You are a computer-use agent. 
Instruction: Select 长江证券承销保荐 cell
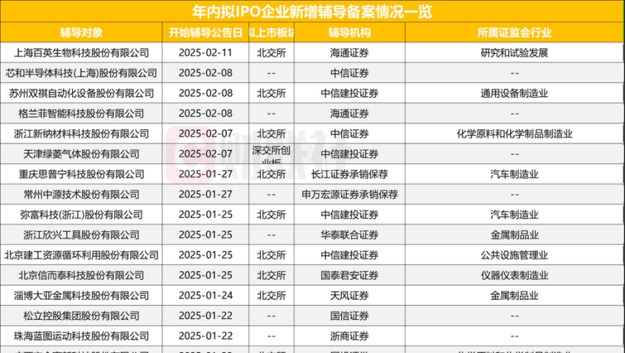pos(350,174)
